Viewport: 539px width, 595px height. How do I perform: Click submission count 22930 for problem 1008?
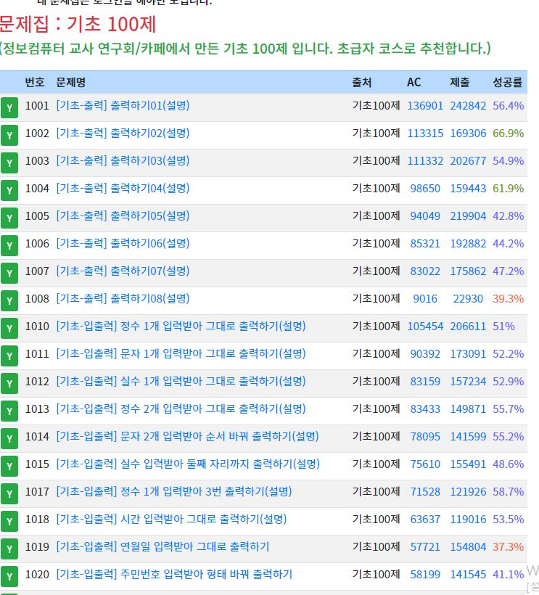(468, 299)
